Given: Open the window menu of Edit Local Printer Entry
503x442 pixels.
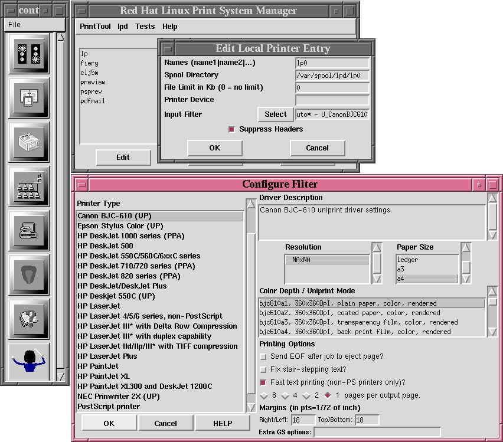Looking at the screenshot, I should click(x=168, y=49).
